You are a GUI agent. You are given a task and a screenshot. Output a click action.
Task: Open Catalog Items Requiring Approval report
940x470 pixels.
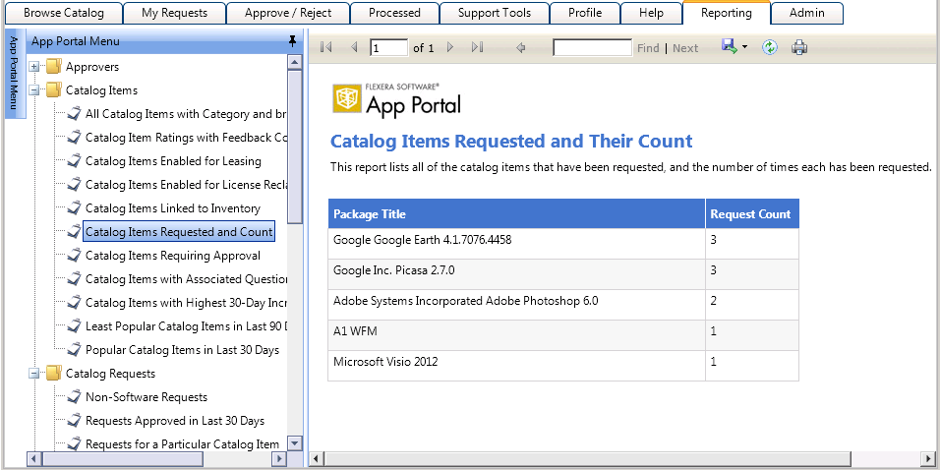pos(173,256)
